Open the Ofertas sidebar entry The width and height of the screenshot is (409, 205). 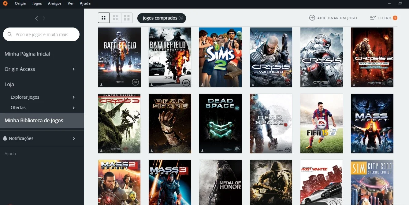(18, 108)
